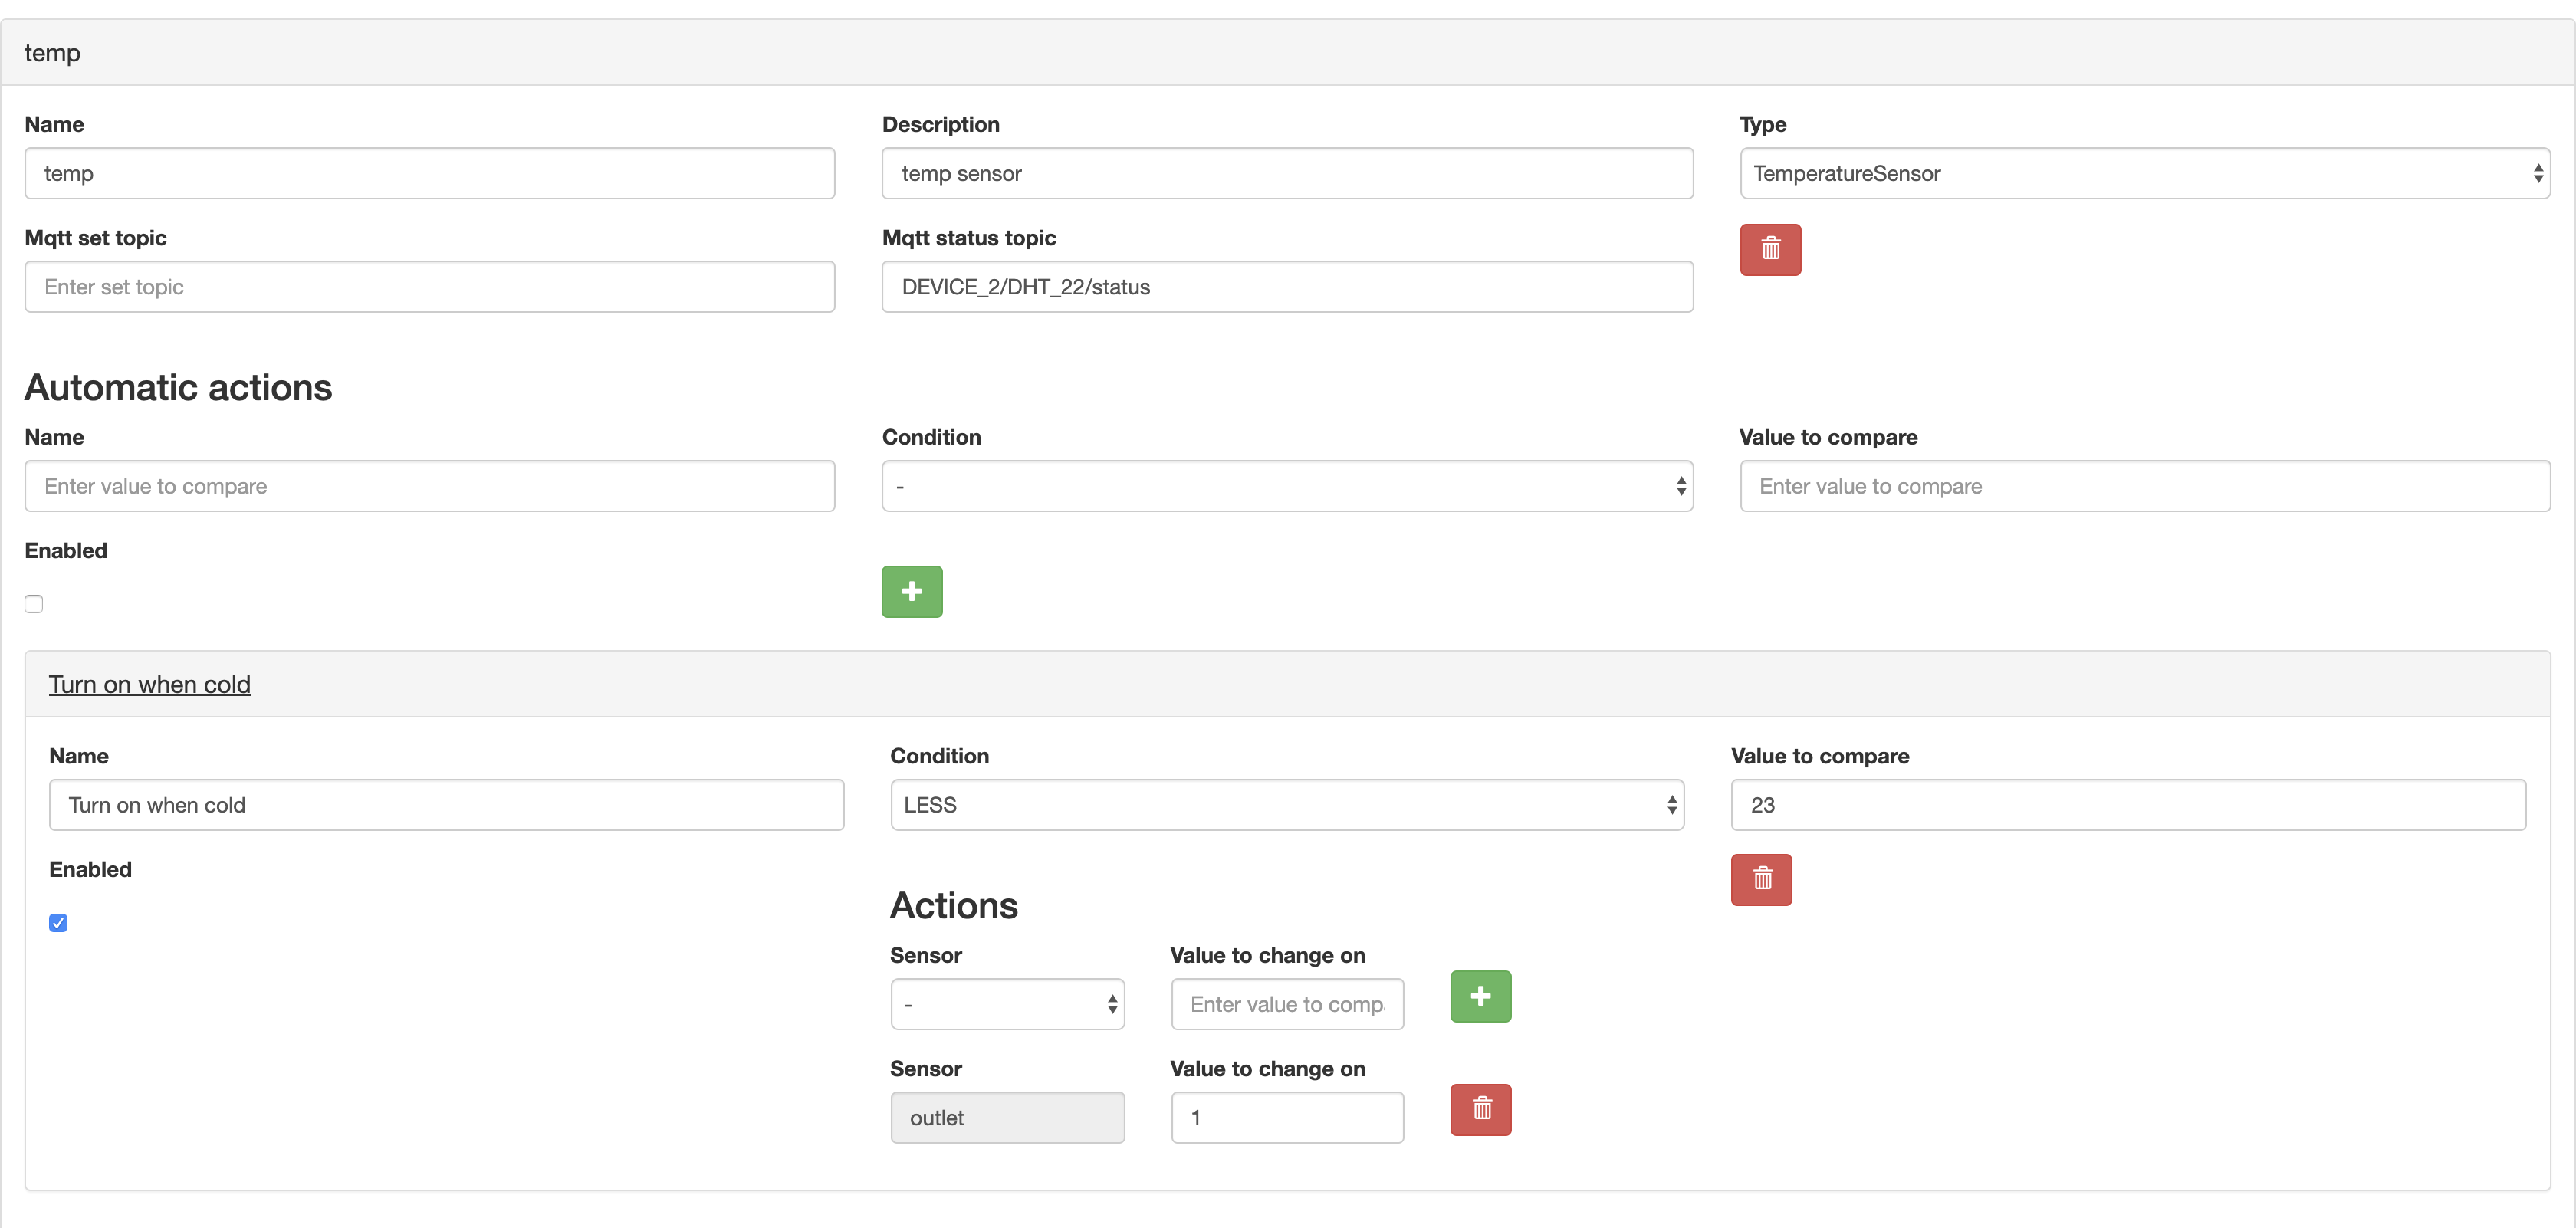Click the Value to compare field showing 23
The image size is (2576, 1228).
pyautogui.click(x=2127, y=805)
